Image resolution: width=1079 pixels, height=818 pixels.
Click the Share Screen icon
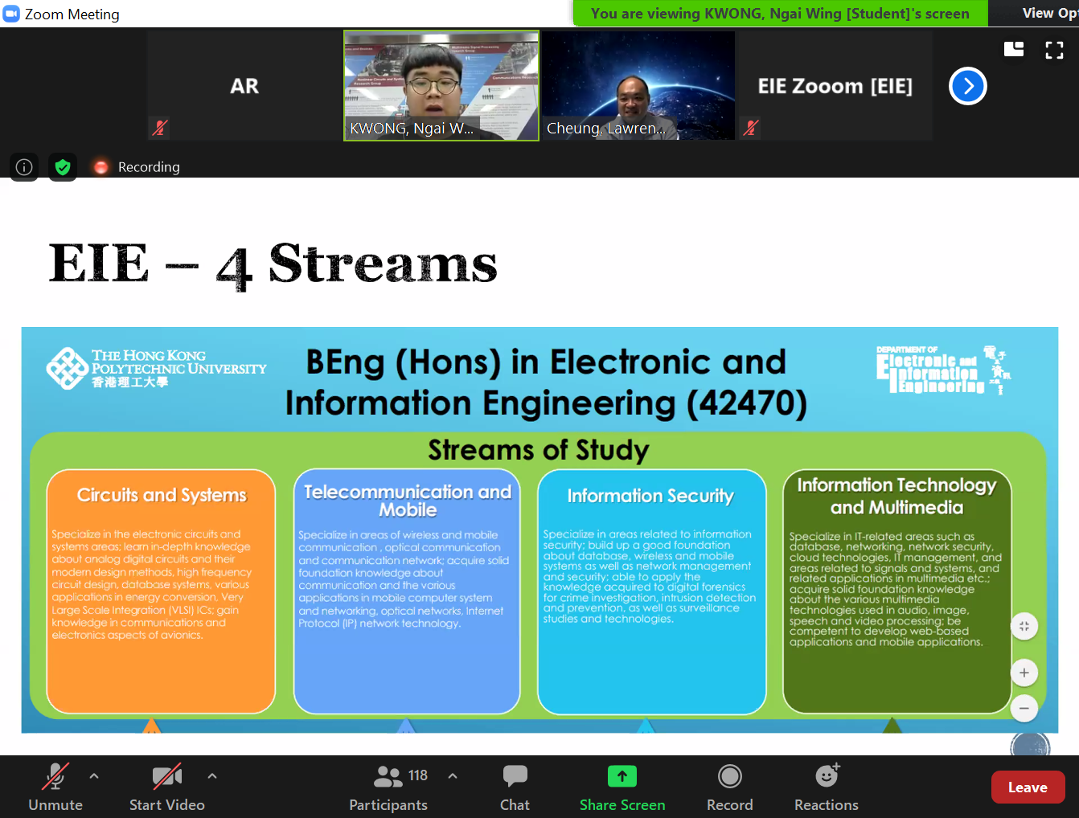pyautogui.click(x=622, y=776)
